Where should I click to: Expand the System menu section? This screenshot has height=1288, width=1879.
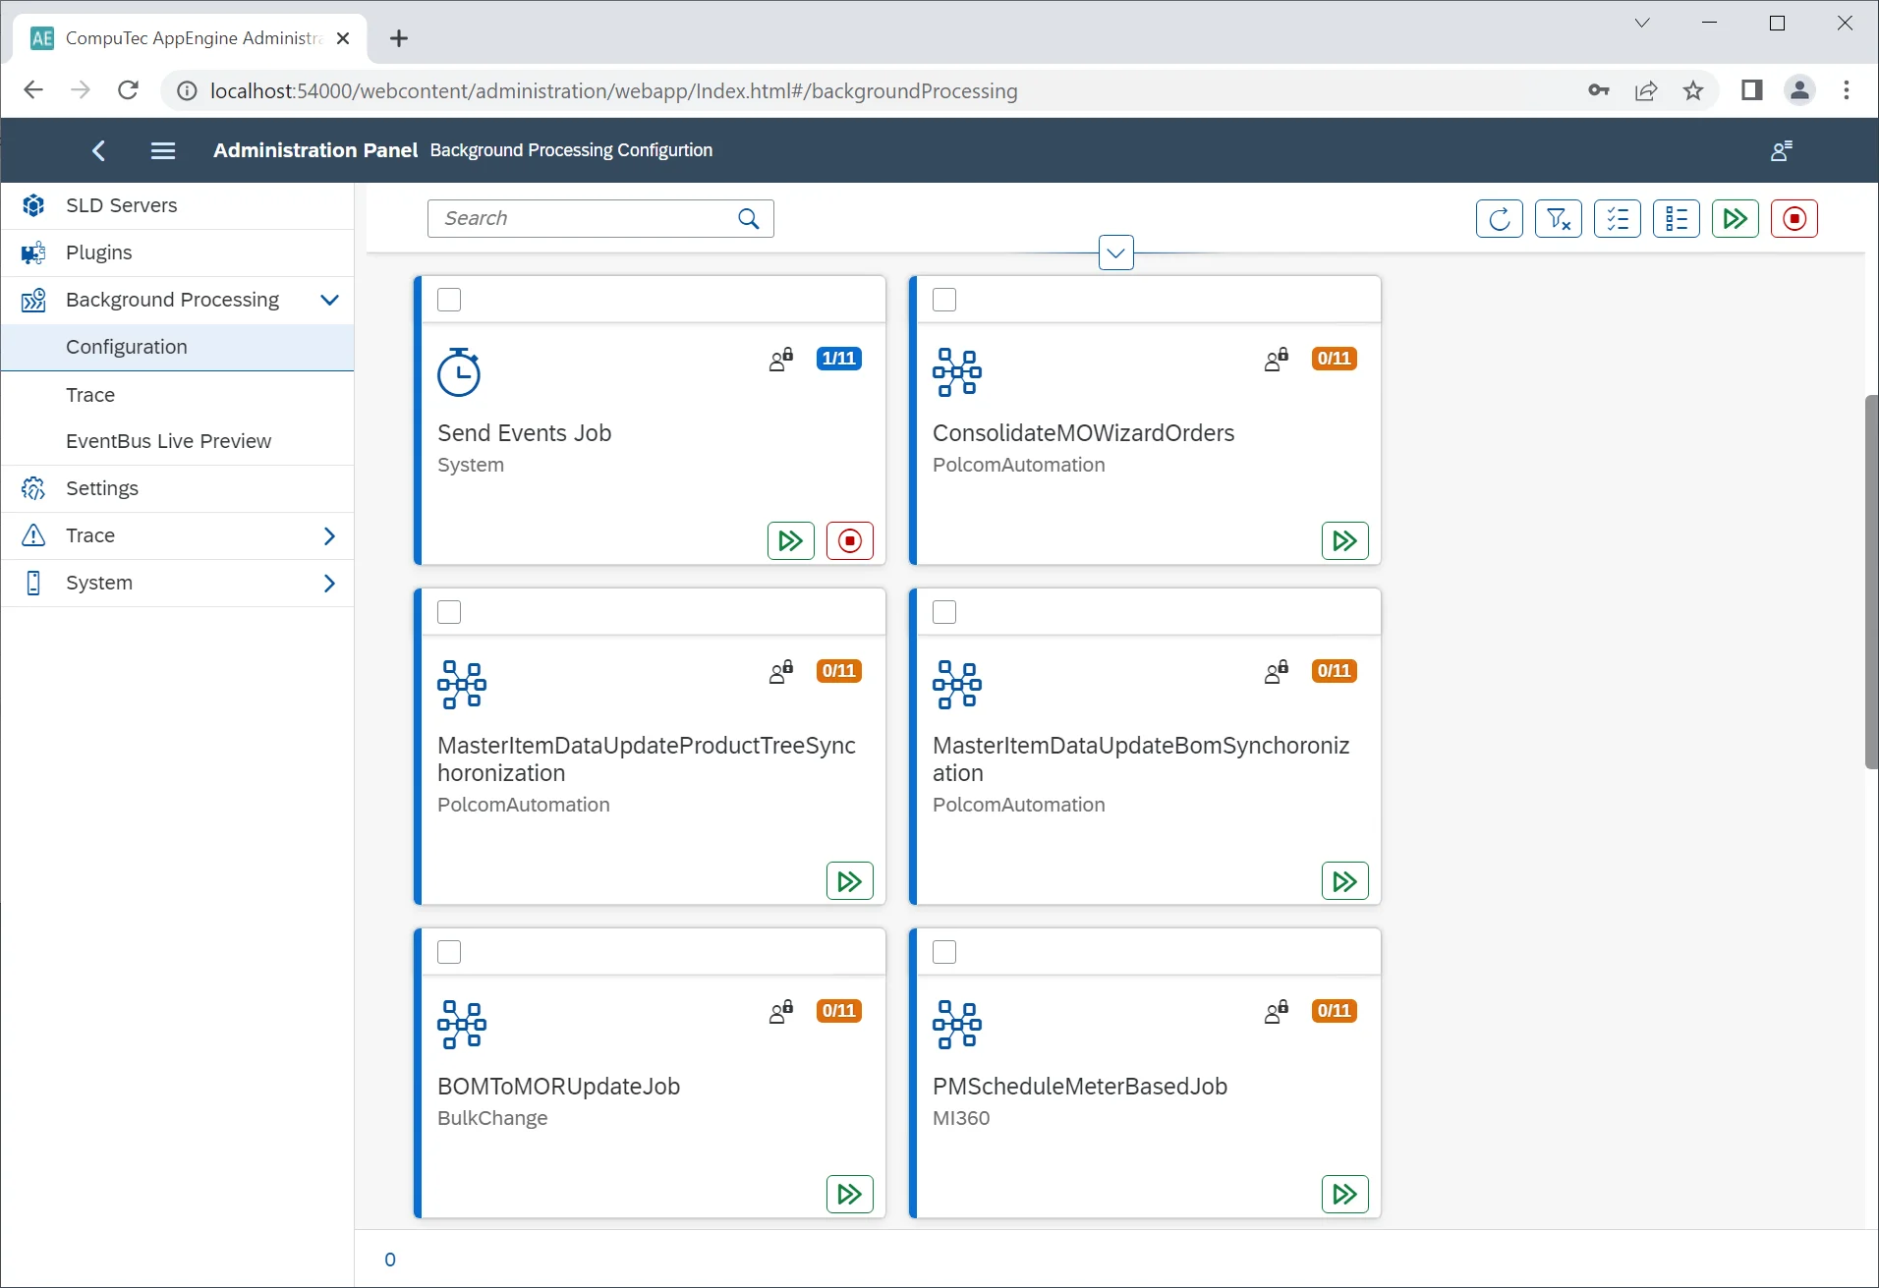point(329,583)
